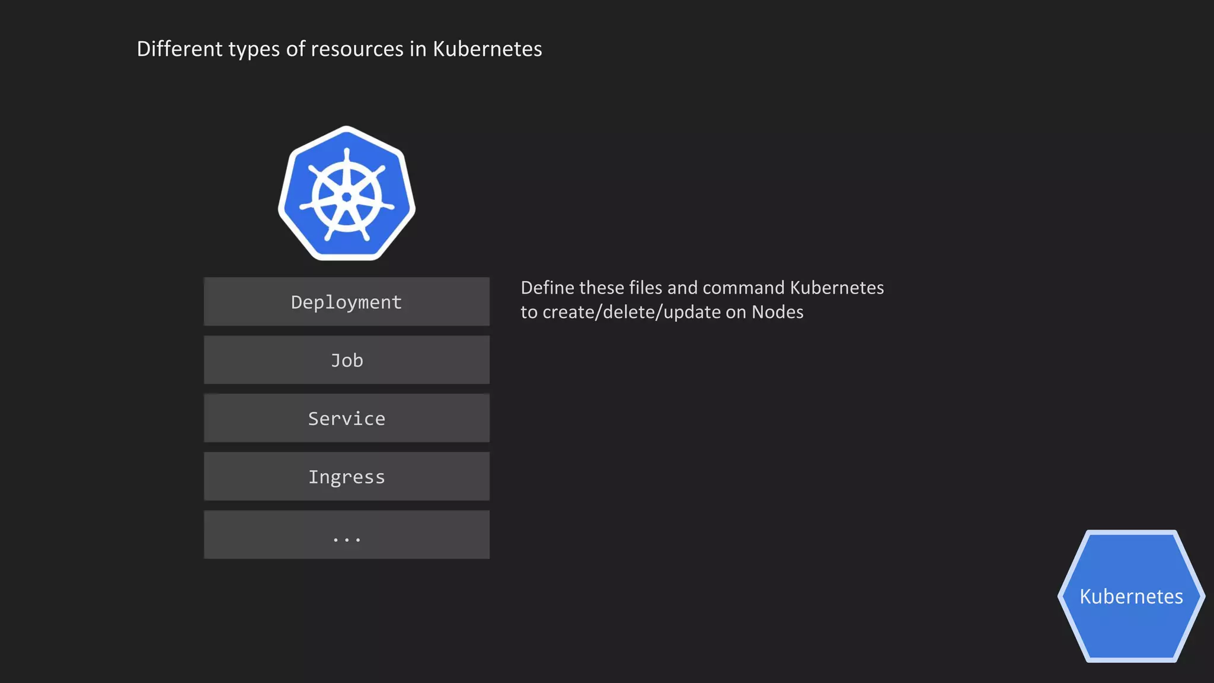Screen dimensions: 1214x683
Task: Select the Ingress resource box
Action: tap(347, 476)
